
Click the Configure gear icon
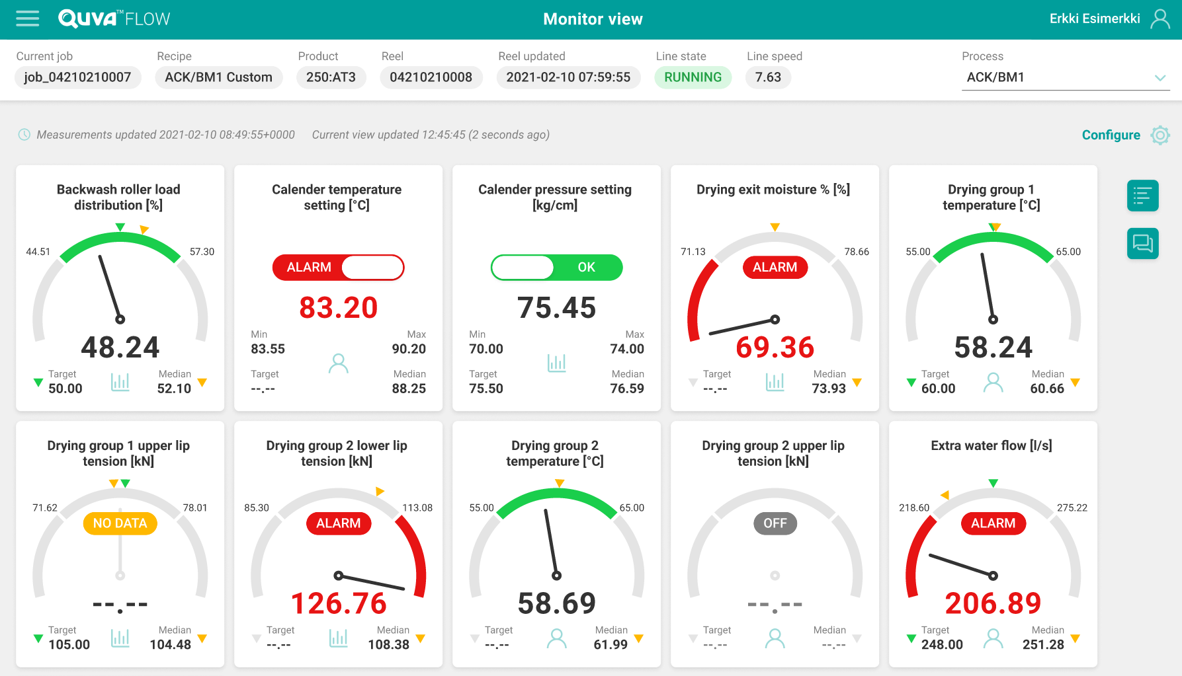click(1160, 135)
